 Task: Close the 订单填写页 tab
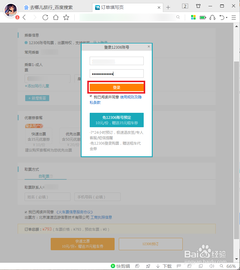tap(159, 7)
